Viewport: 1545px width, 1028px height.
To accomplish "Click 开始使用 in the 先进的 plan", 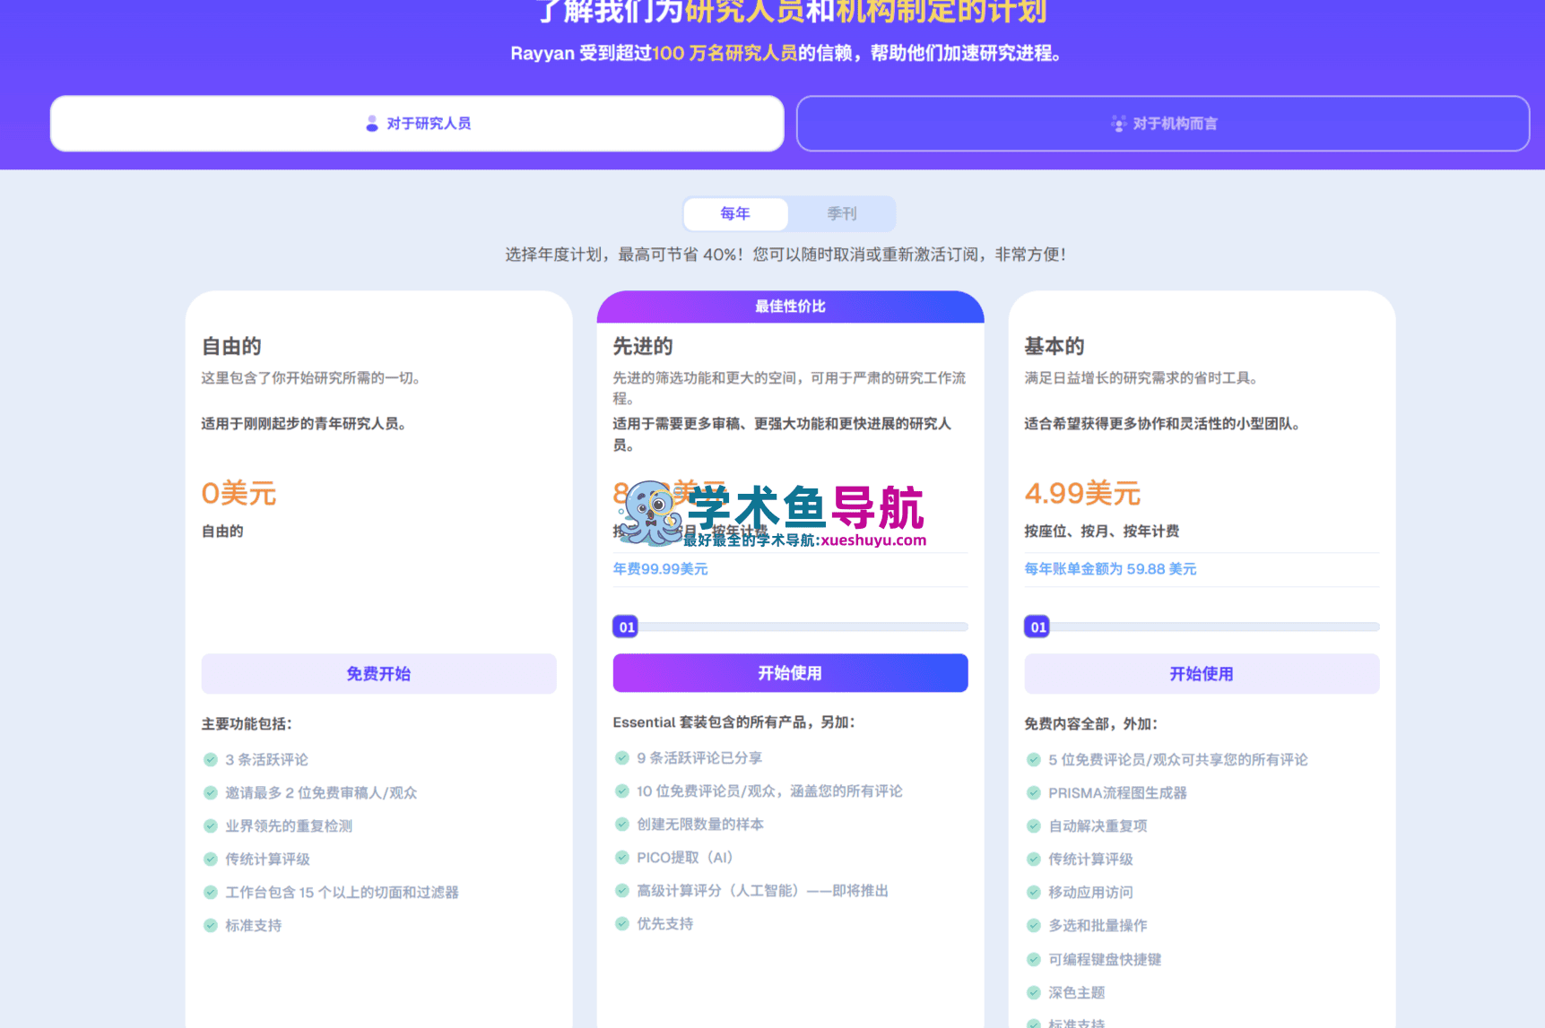I will tap(790, 673).
